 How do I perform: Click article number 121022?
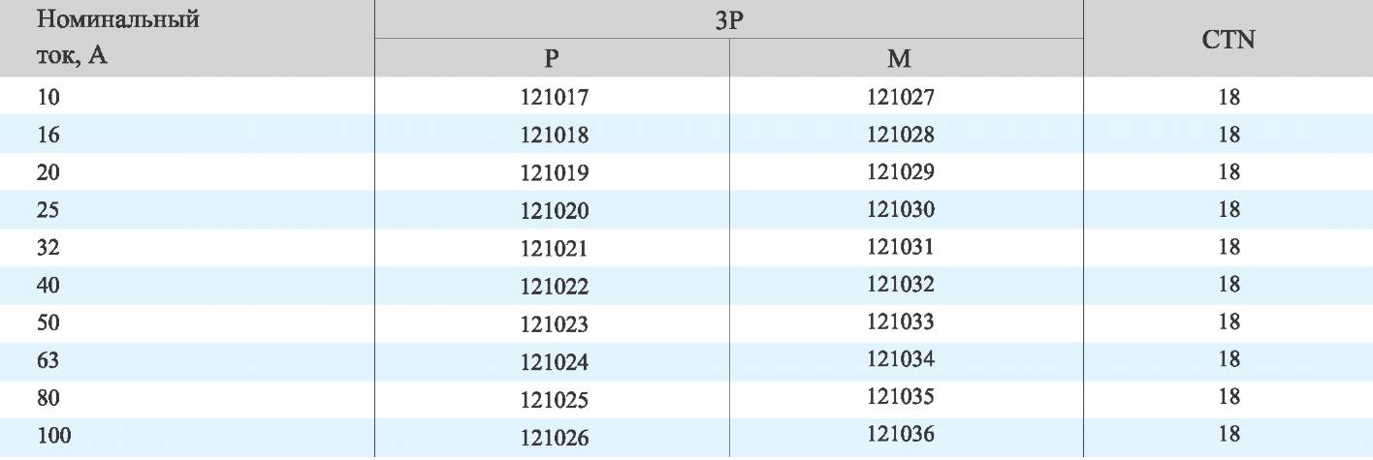[554, 287]
